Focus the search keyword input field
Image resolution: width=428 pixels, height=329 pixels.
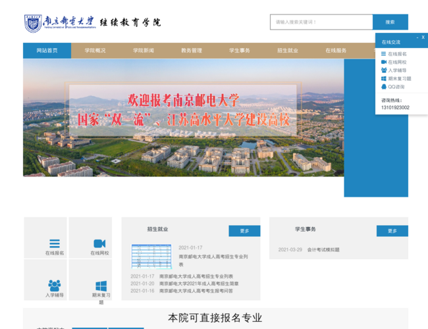tap(321, 22)
